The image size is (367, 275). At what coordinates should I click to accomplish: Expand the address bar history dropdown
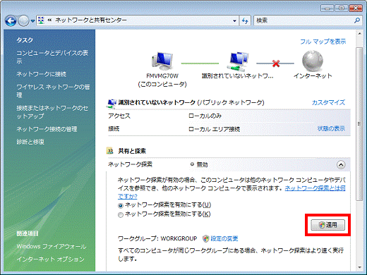click(234, 20)
